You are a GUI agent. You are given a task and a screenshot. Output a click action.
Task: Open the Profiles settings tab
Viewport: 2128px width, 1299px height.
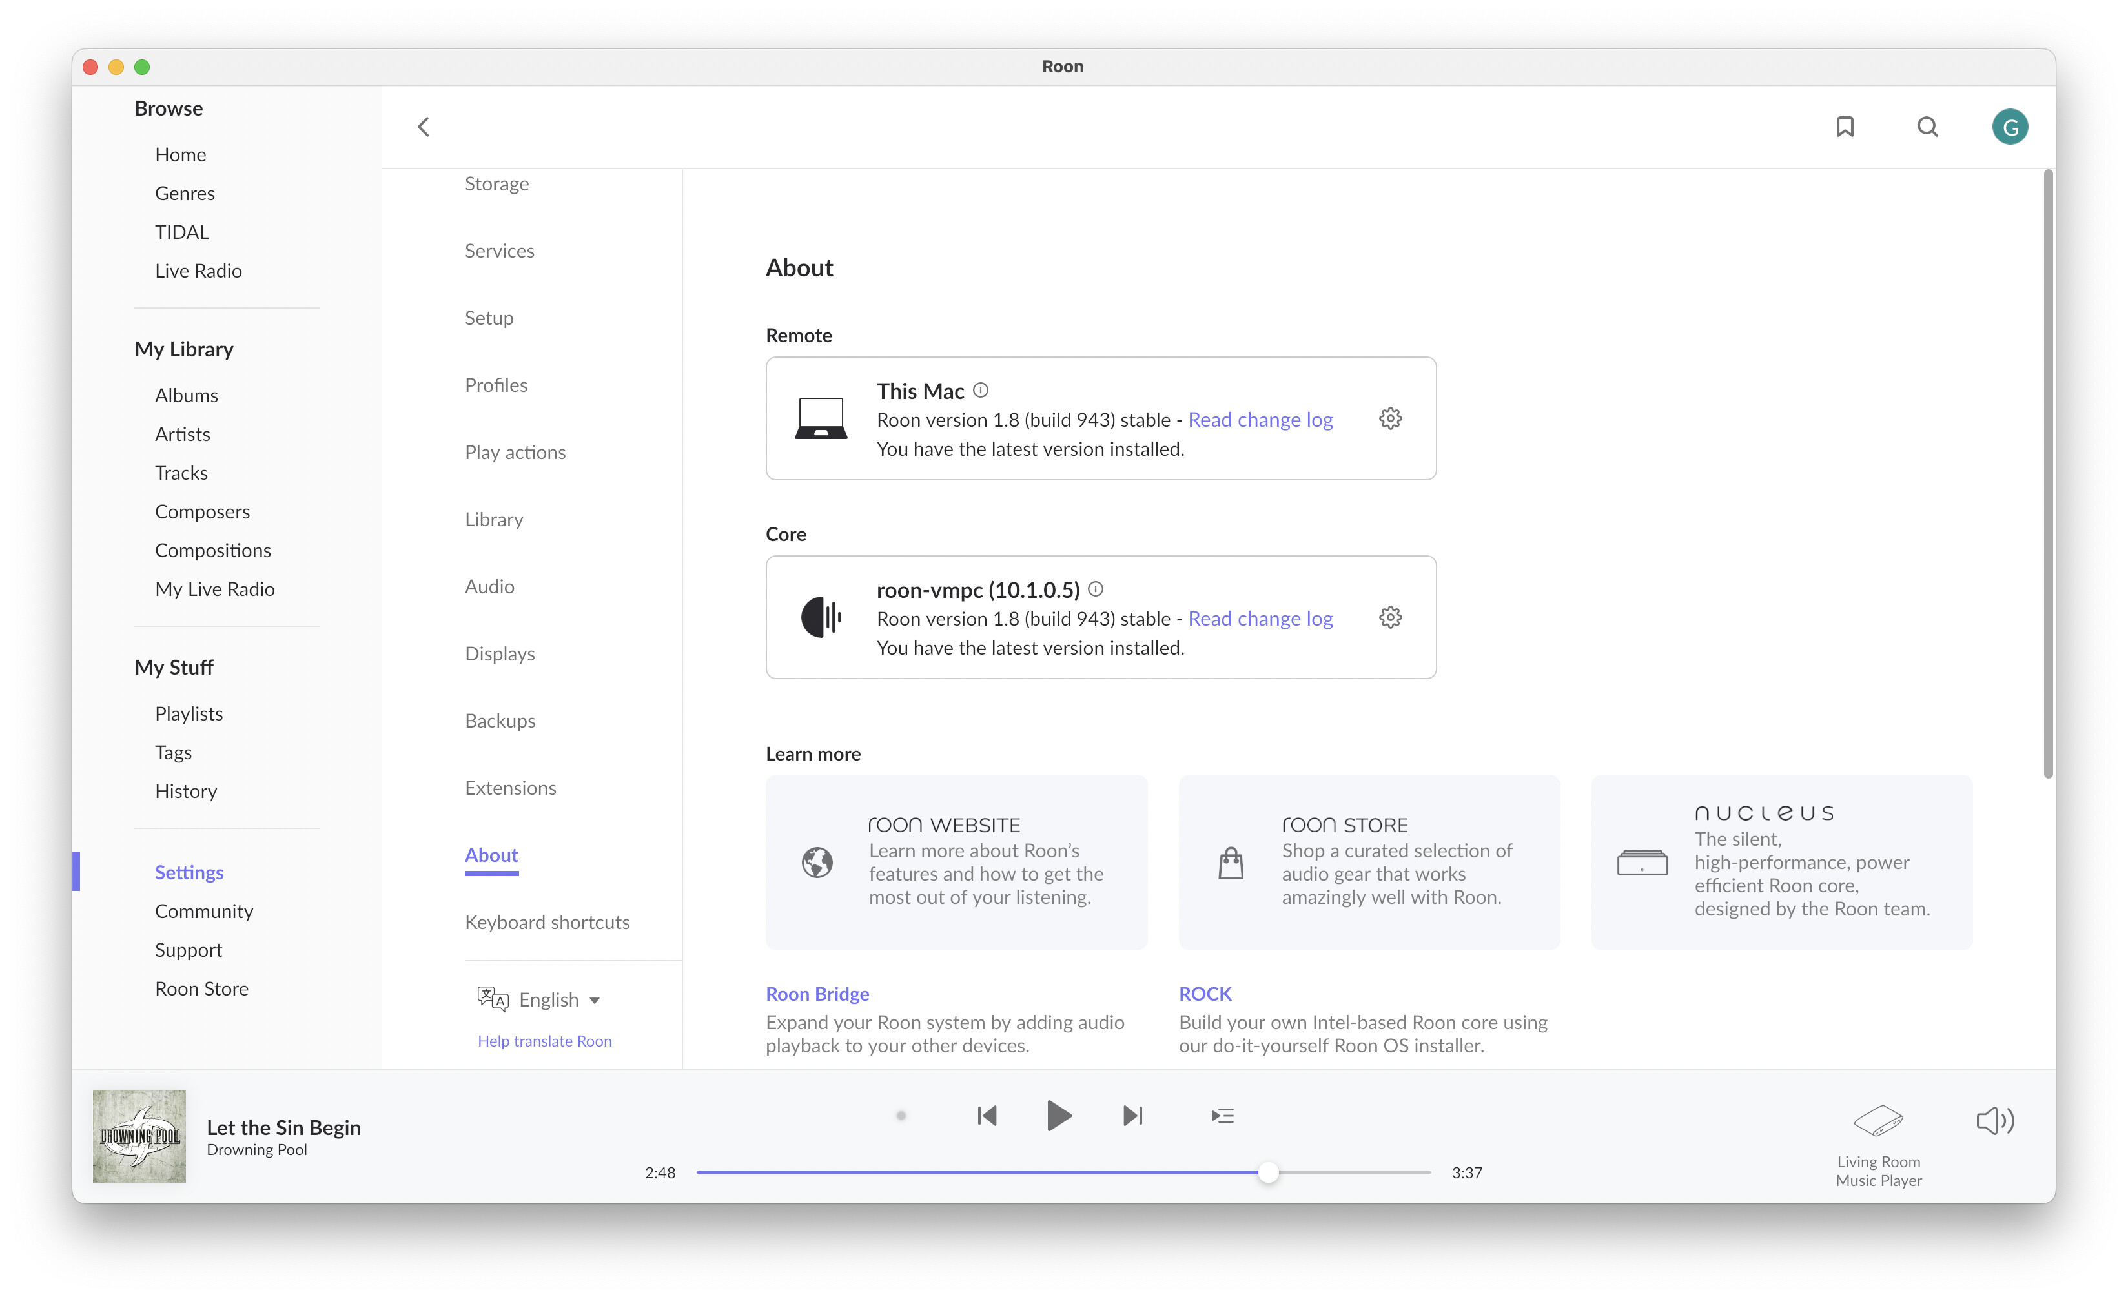(496, 385)
